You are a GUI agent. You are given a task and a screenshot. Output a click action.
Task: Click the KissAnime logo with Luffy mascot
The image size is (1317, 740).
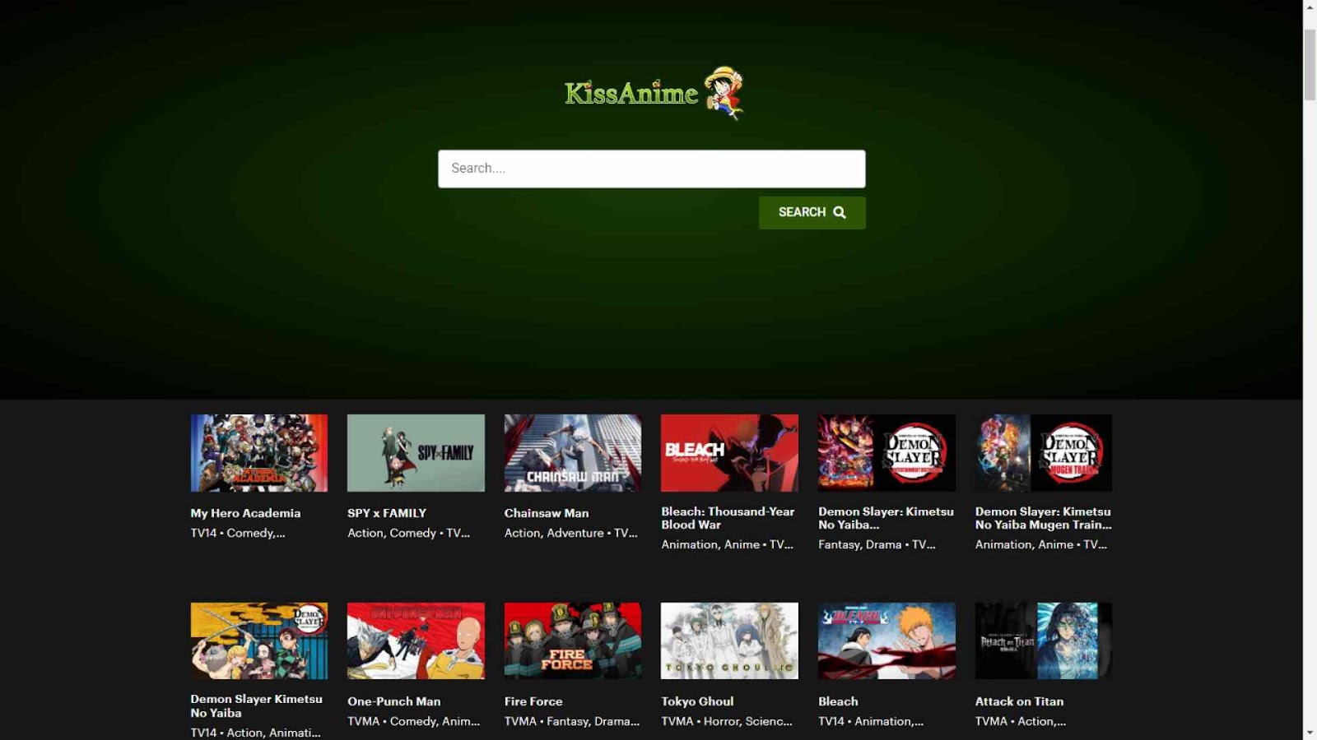tap(654, 93)
